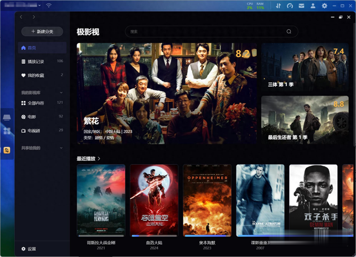Click the grid icon for 全部内容

coord(23,103)
